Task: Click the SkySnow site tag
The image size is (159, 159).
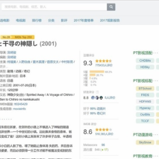Action: [x=145, y=142]
